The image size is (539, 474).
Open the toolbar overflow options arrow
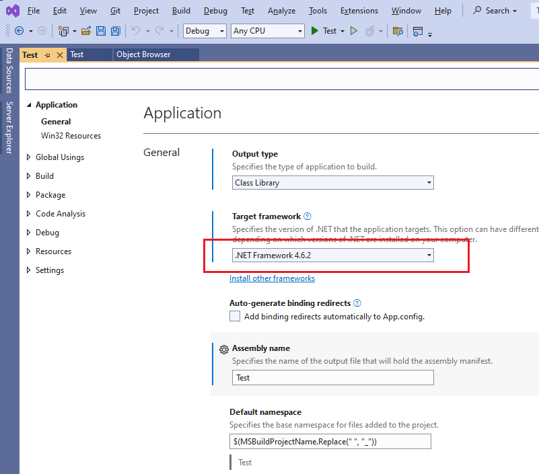430,34
